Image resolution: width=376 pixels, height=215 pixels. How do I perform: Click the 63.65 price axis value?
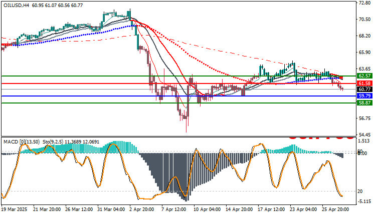365,69
